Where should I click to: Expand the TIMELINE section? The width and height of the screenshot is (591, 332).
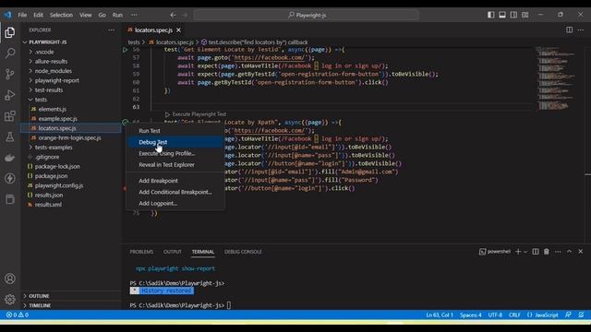(x=71, y=305)
